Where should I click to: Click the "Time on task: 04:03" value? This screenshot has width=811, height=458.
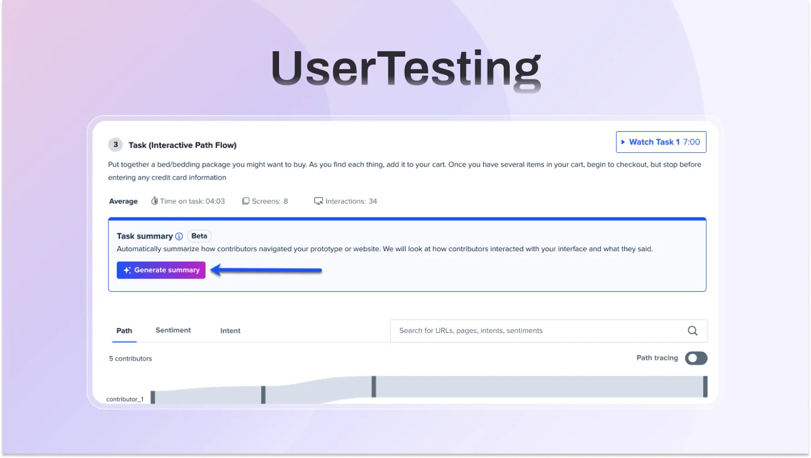coord(192,201)
